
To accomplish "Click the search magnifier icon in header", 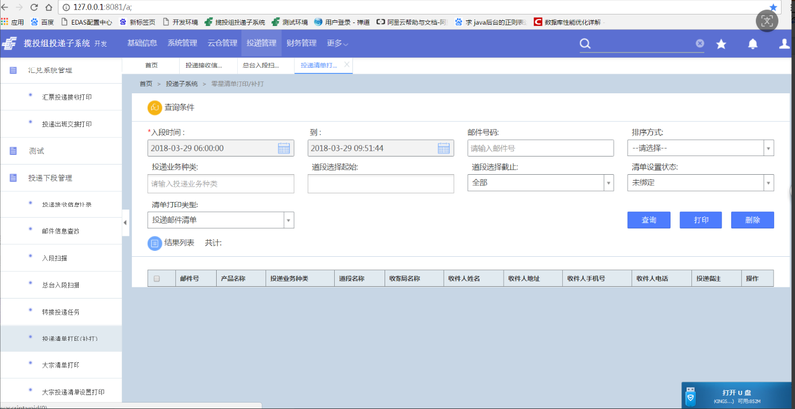I will tap(585, 44).
